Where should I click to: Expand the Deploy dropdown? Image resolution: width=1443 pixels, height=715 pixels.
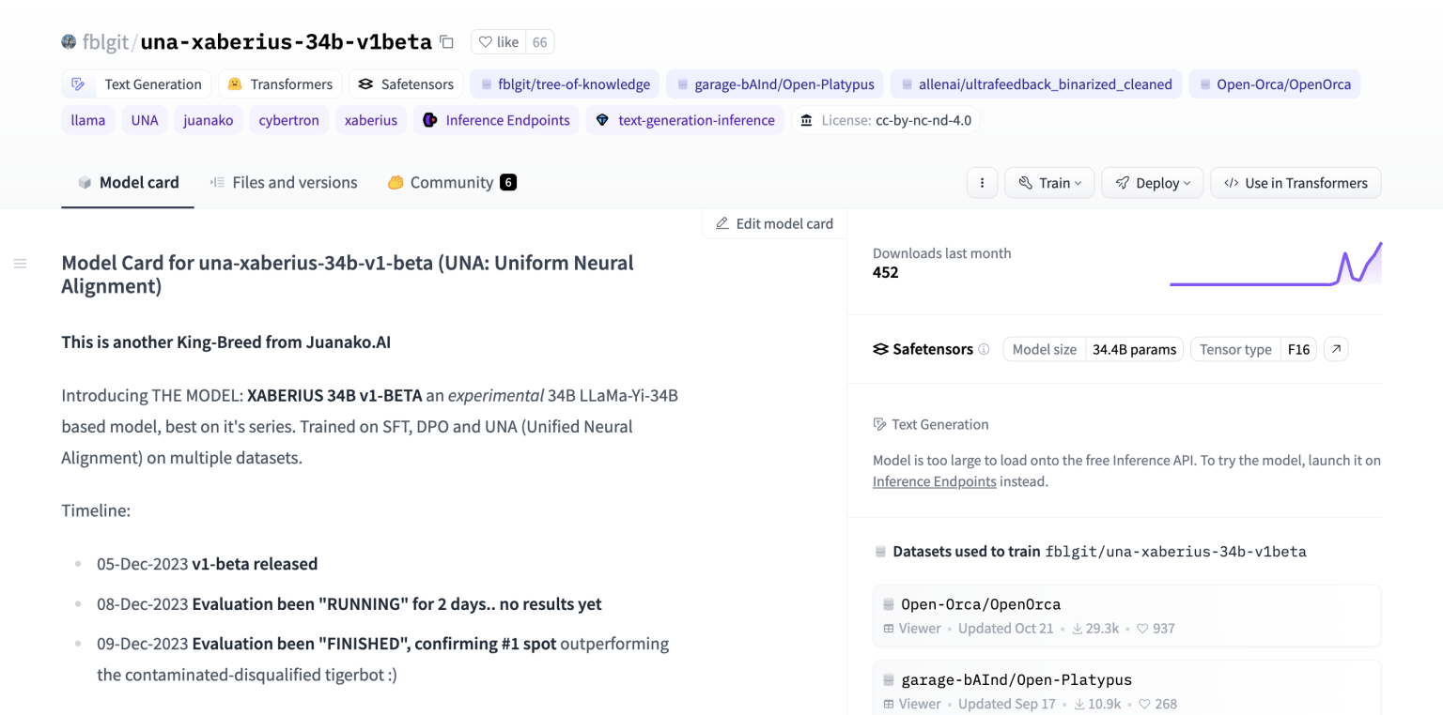[x=1152, y=183]
